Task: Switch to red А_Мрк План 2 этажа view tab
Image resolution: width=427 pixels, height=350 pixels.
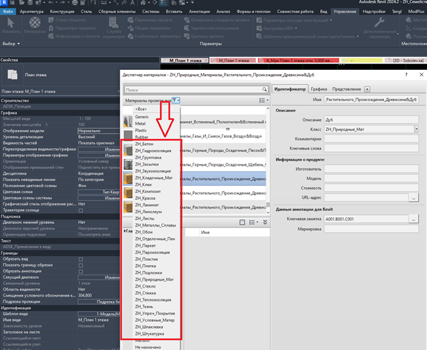Action: (x=298, y=60)
